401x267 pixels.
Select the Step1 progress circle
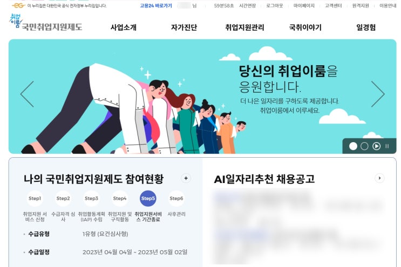[35, 199]
